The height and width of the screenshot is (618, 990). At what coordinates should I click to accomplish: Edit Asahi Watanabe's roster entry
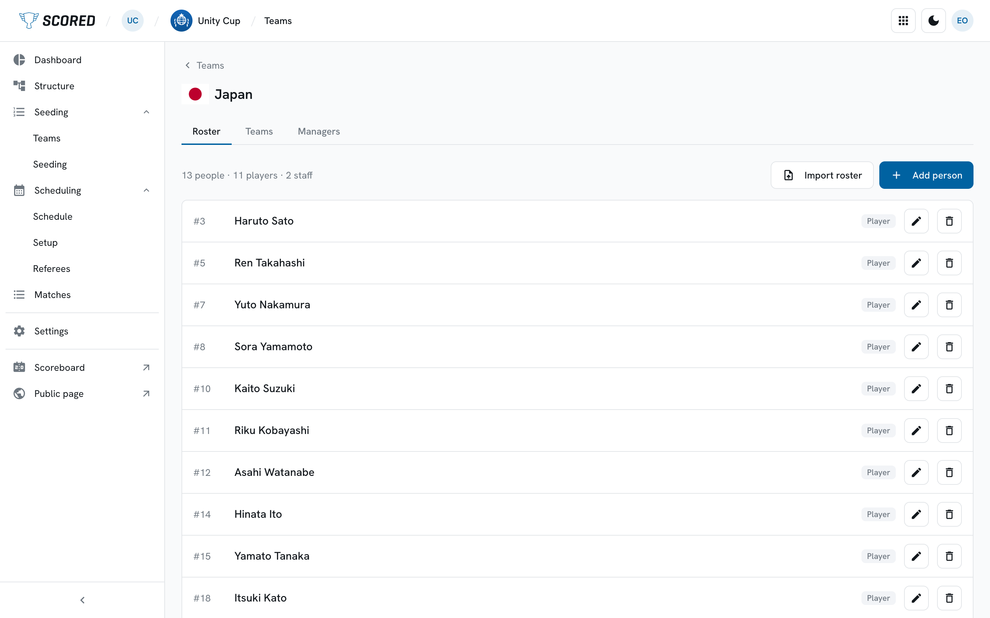(x=916, y=472)
